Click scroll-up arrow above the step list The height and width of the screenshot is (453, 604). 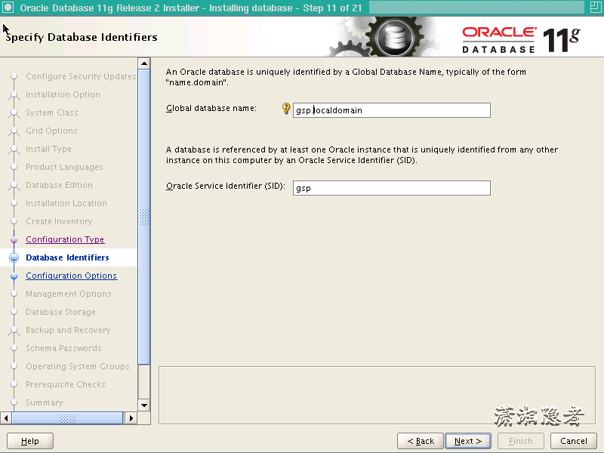[144, 63]
